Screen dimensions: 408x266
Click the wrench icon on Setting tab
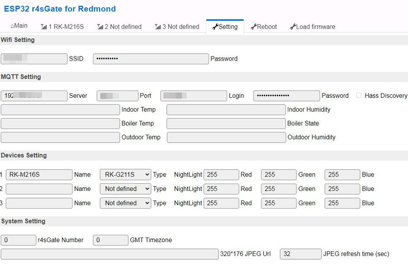click(x=215, y=27)
